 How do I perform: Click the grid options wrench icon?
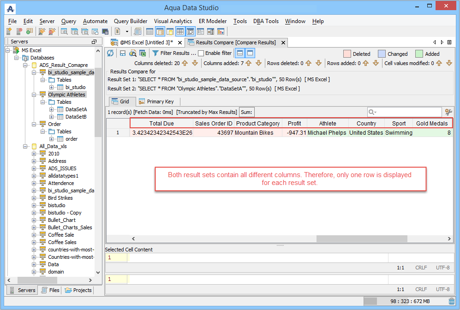point(448,112)
